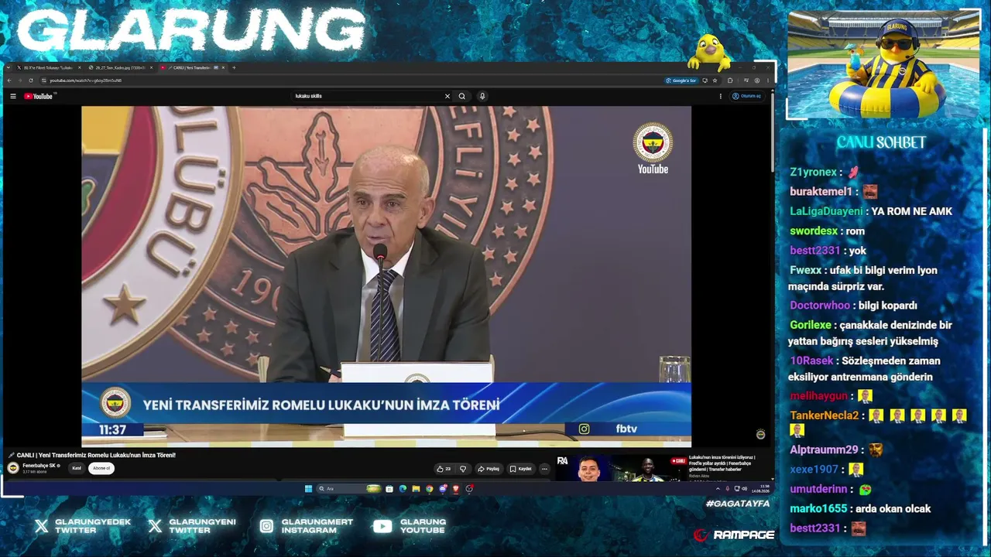991x557 pixels.
Task: Open the Windows Start menu
Action: 308,489
